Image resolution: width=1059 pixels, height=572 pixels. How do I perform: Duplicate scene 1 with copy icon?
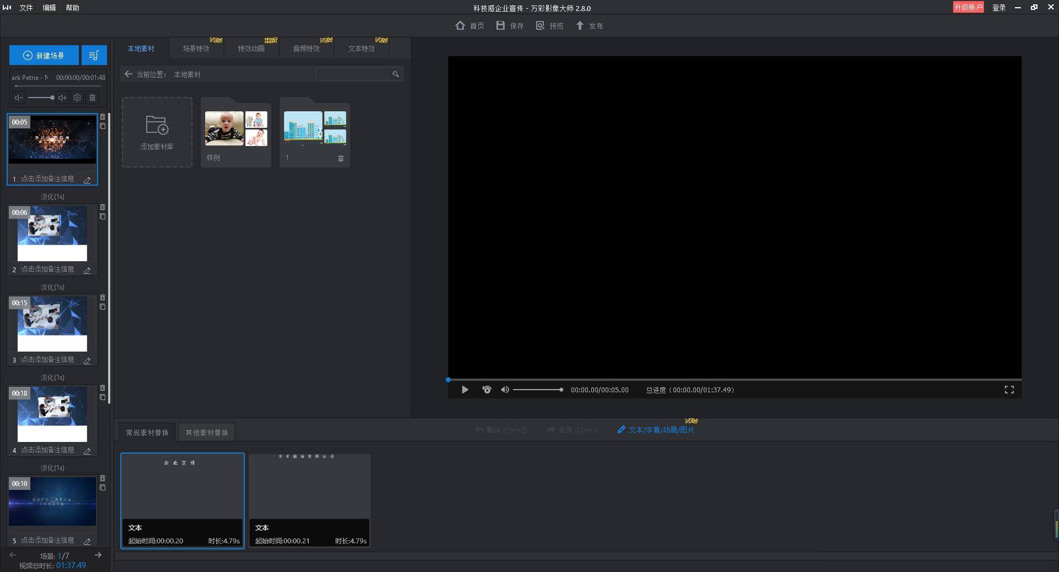coord(103,126)
